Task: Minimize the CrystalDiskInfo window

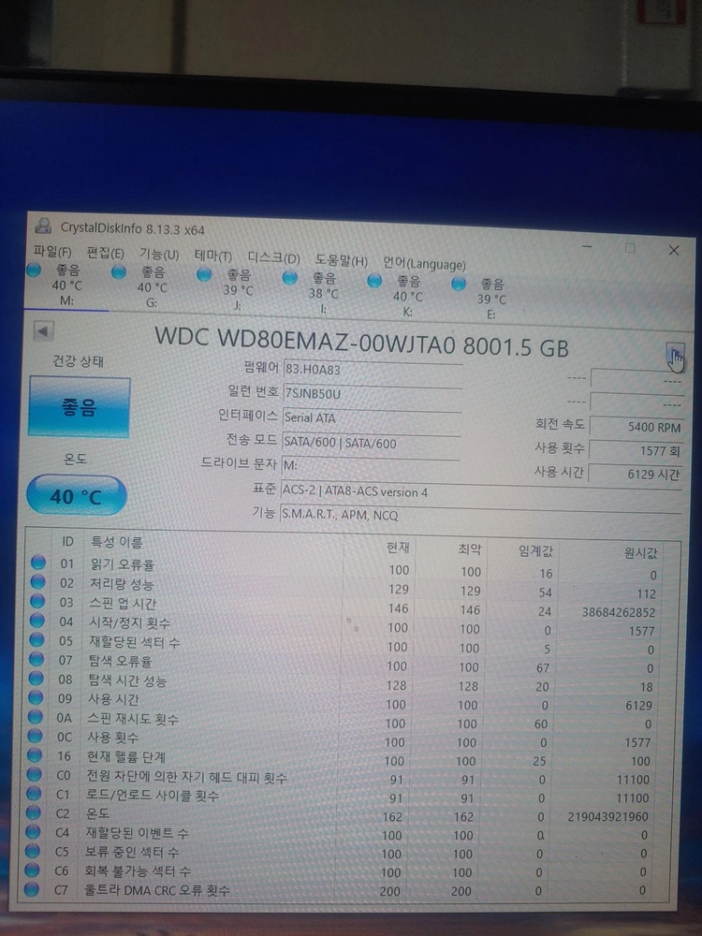Action: point(588,246)
